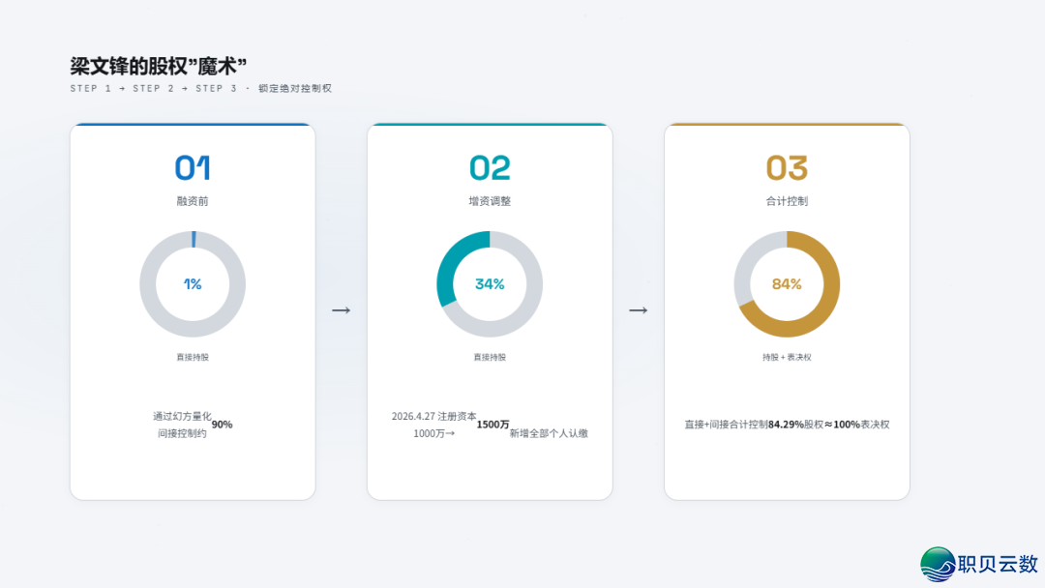Click the 34% donut chart

[490, 284]
